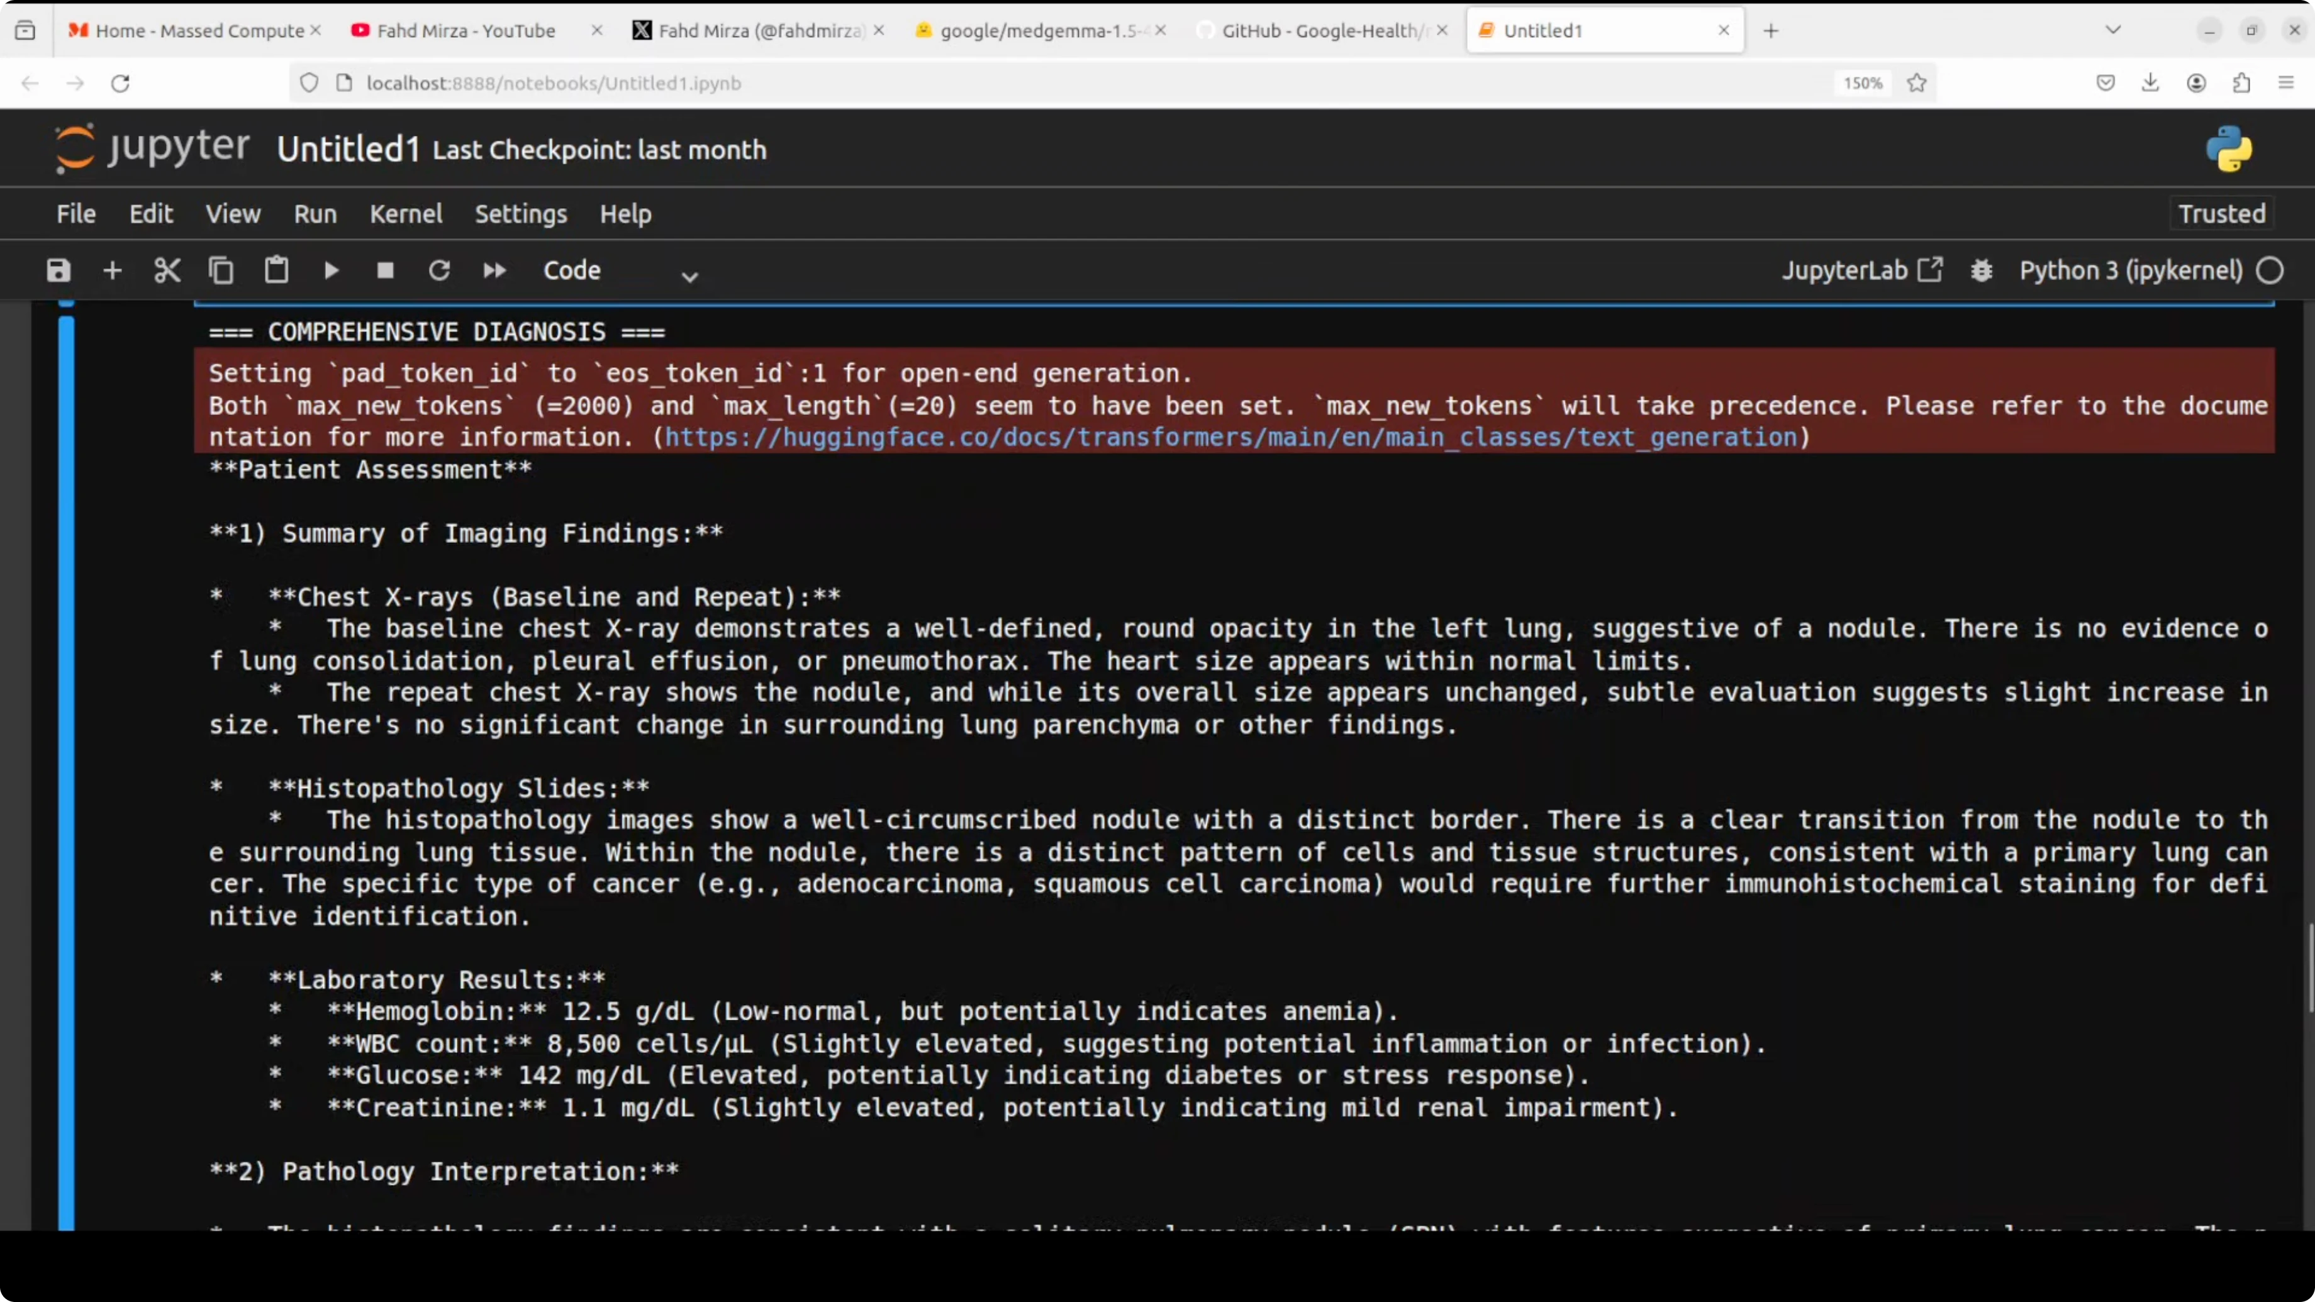This screenshot has width=2315, height=1302.
Task: Save the notebook with the floppy icon
Action: [59, 270]
